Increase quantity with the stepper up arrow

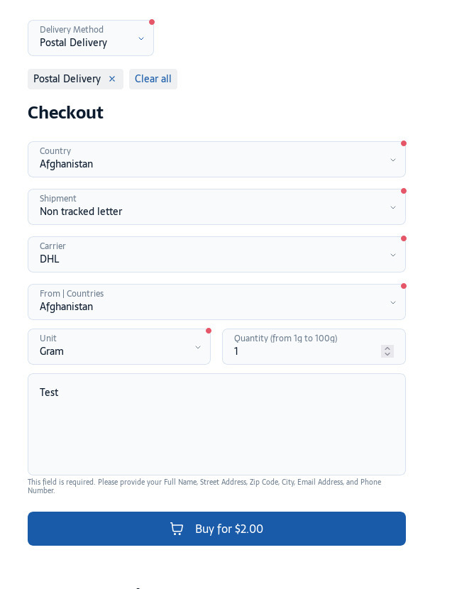point(387,348)
